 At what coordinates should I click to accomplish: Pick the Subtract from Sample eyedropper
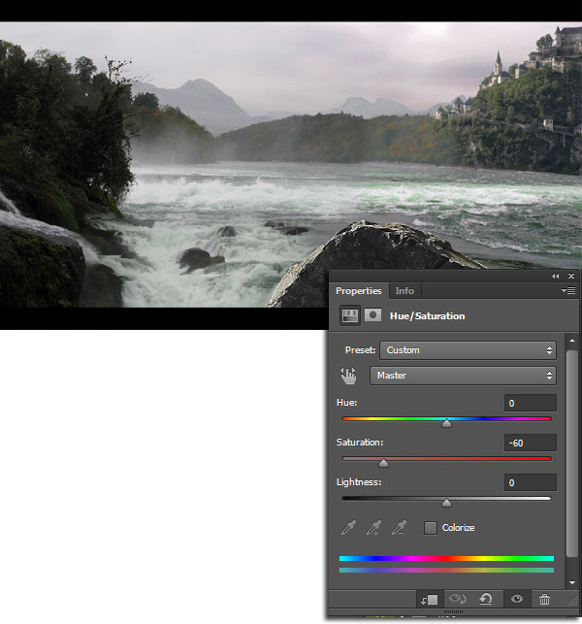[399, 528]
